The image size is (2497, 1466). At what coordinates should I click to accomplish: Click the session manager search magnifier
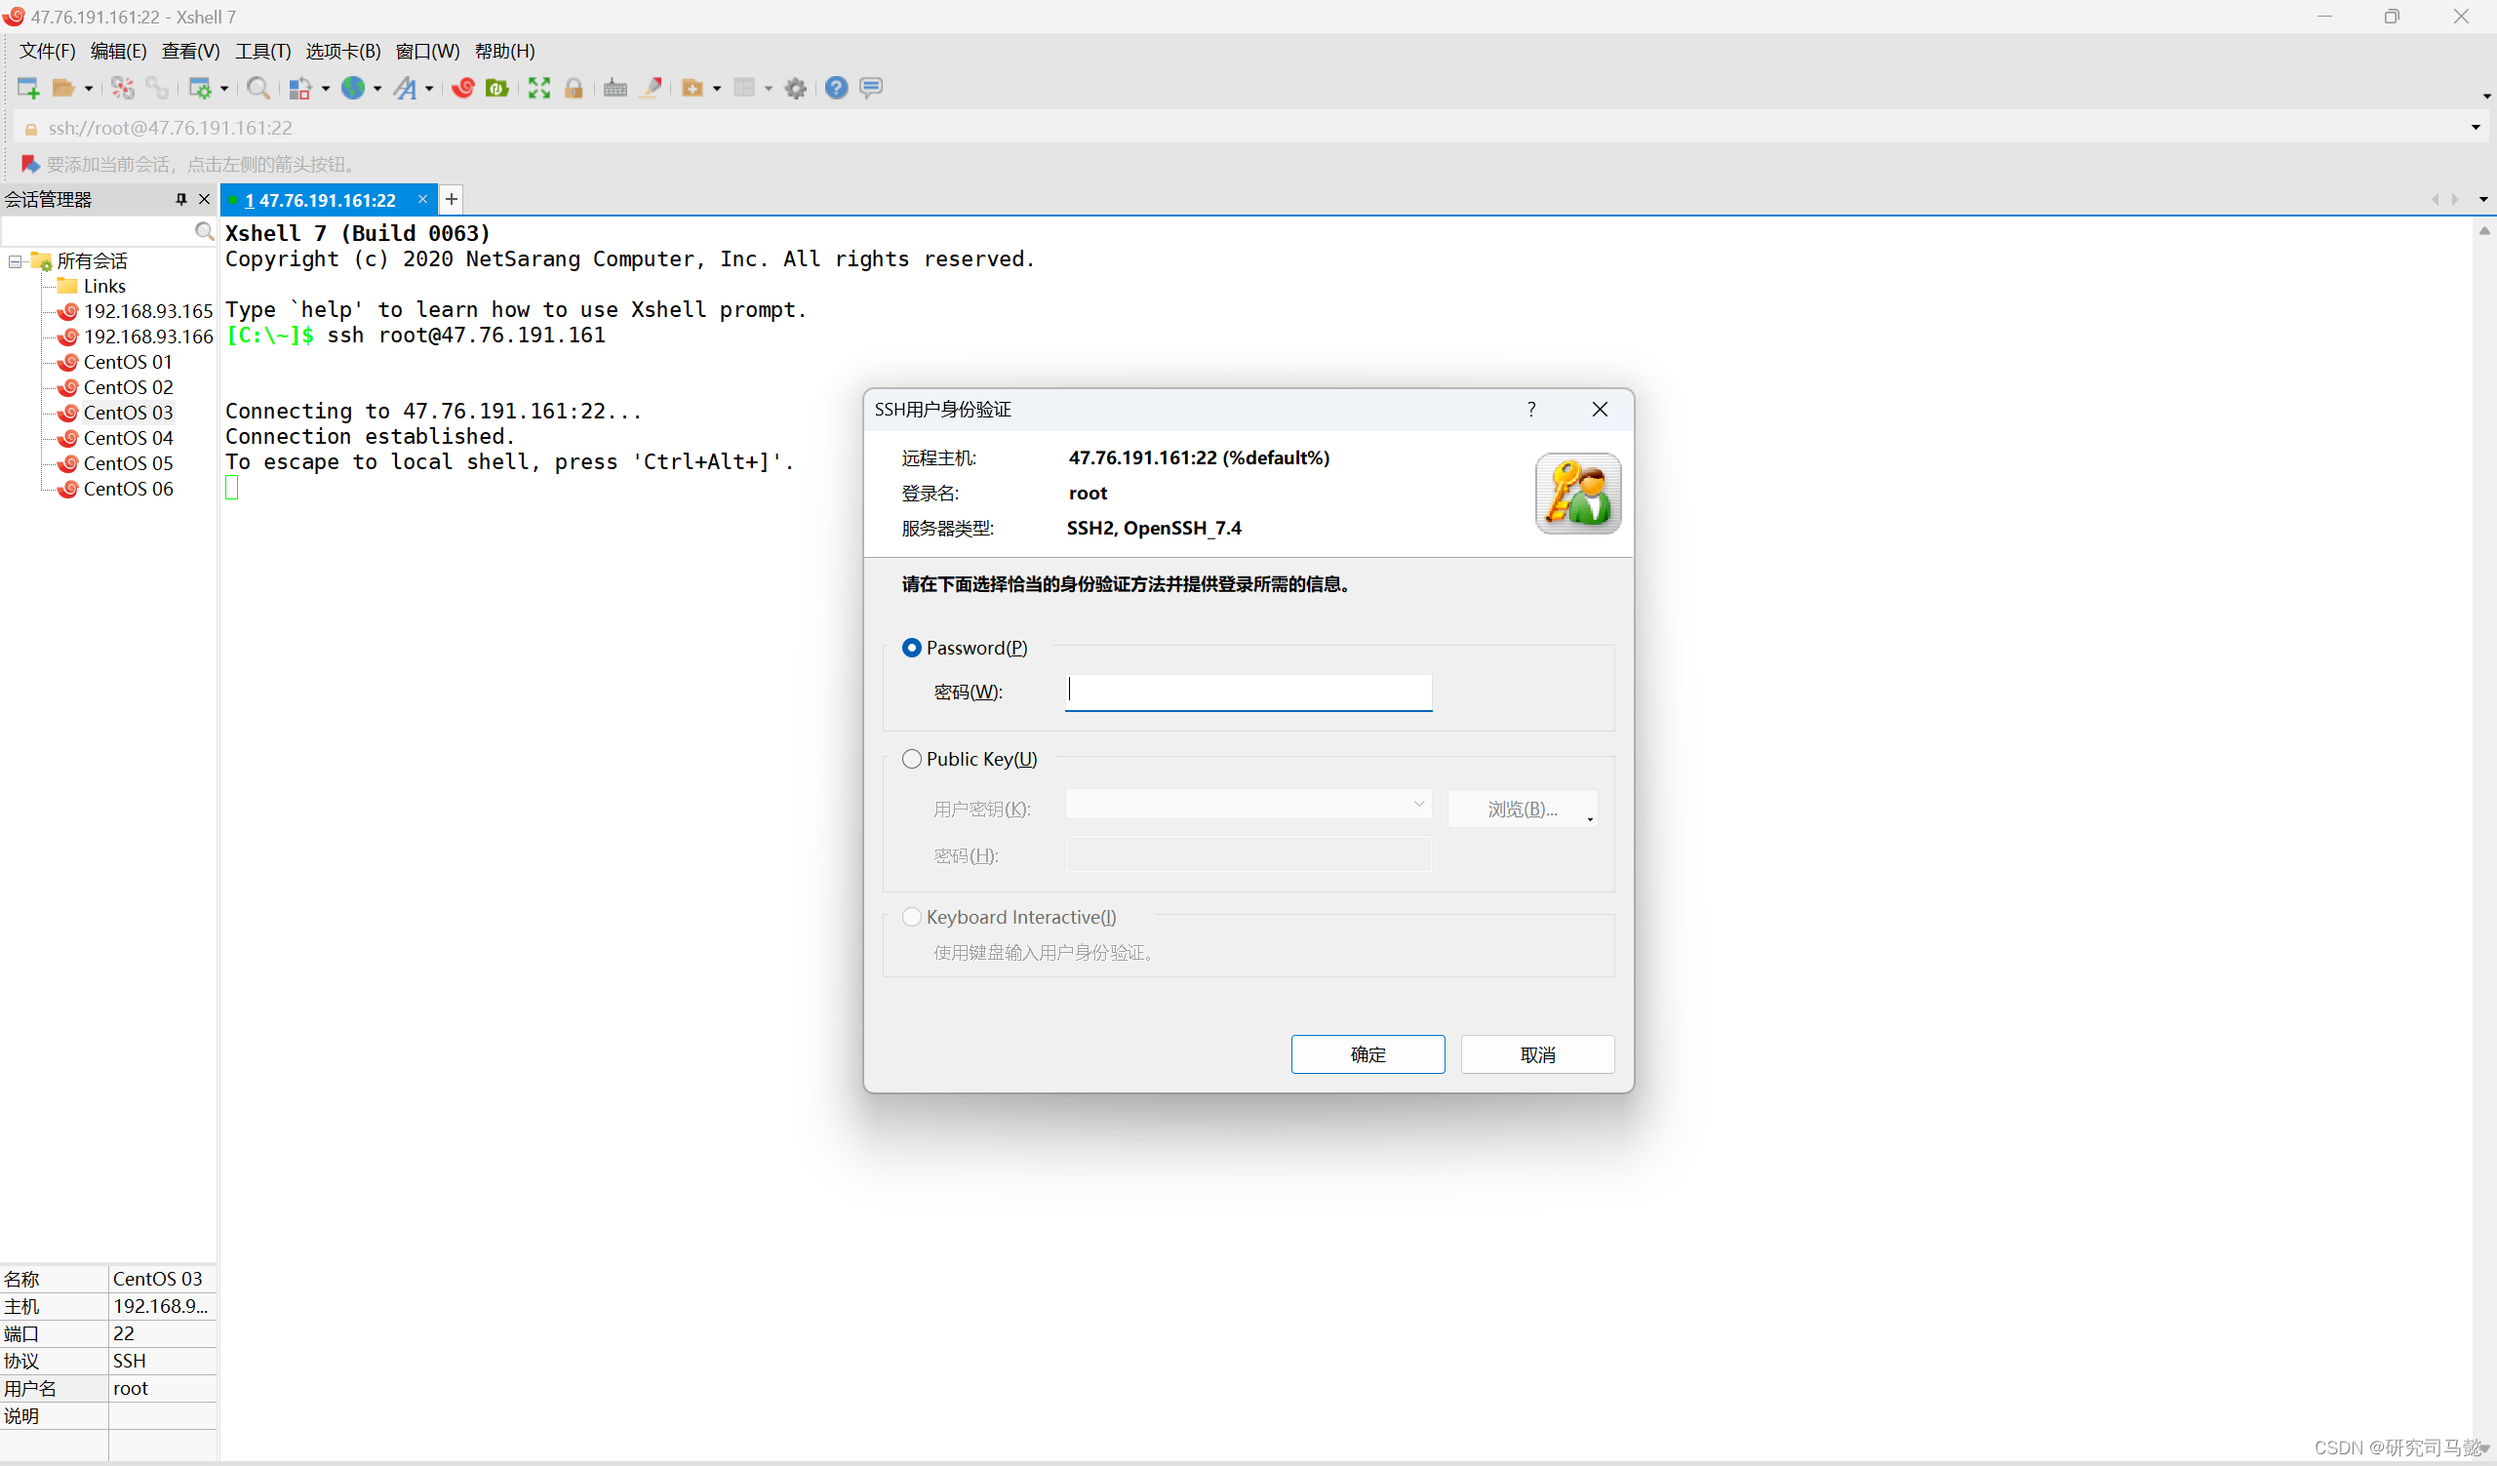[x=204, y=231]
